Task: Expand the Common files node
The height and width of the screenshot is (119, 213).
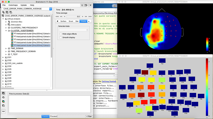Action: (6, 22)
